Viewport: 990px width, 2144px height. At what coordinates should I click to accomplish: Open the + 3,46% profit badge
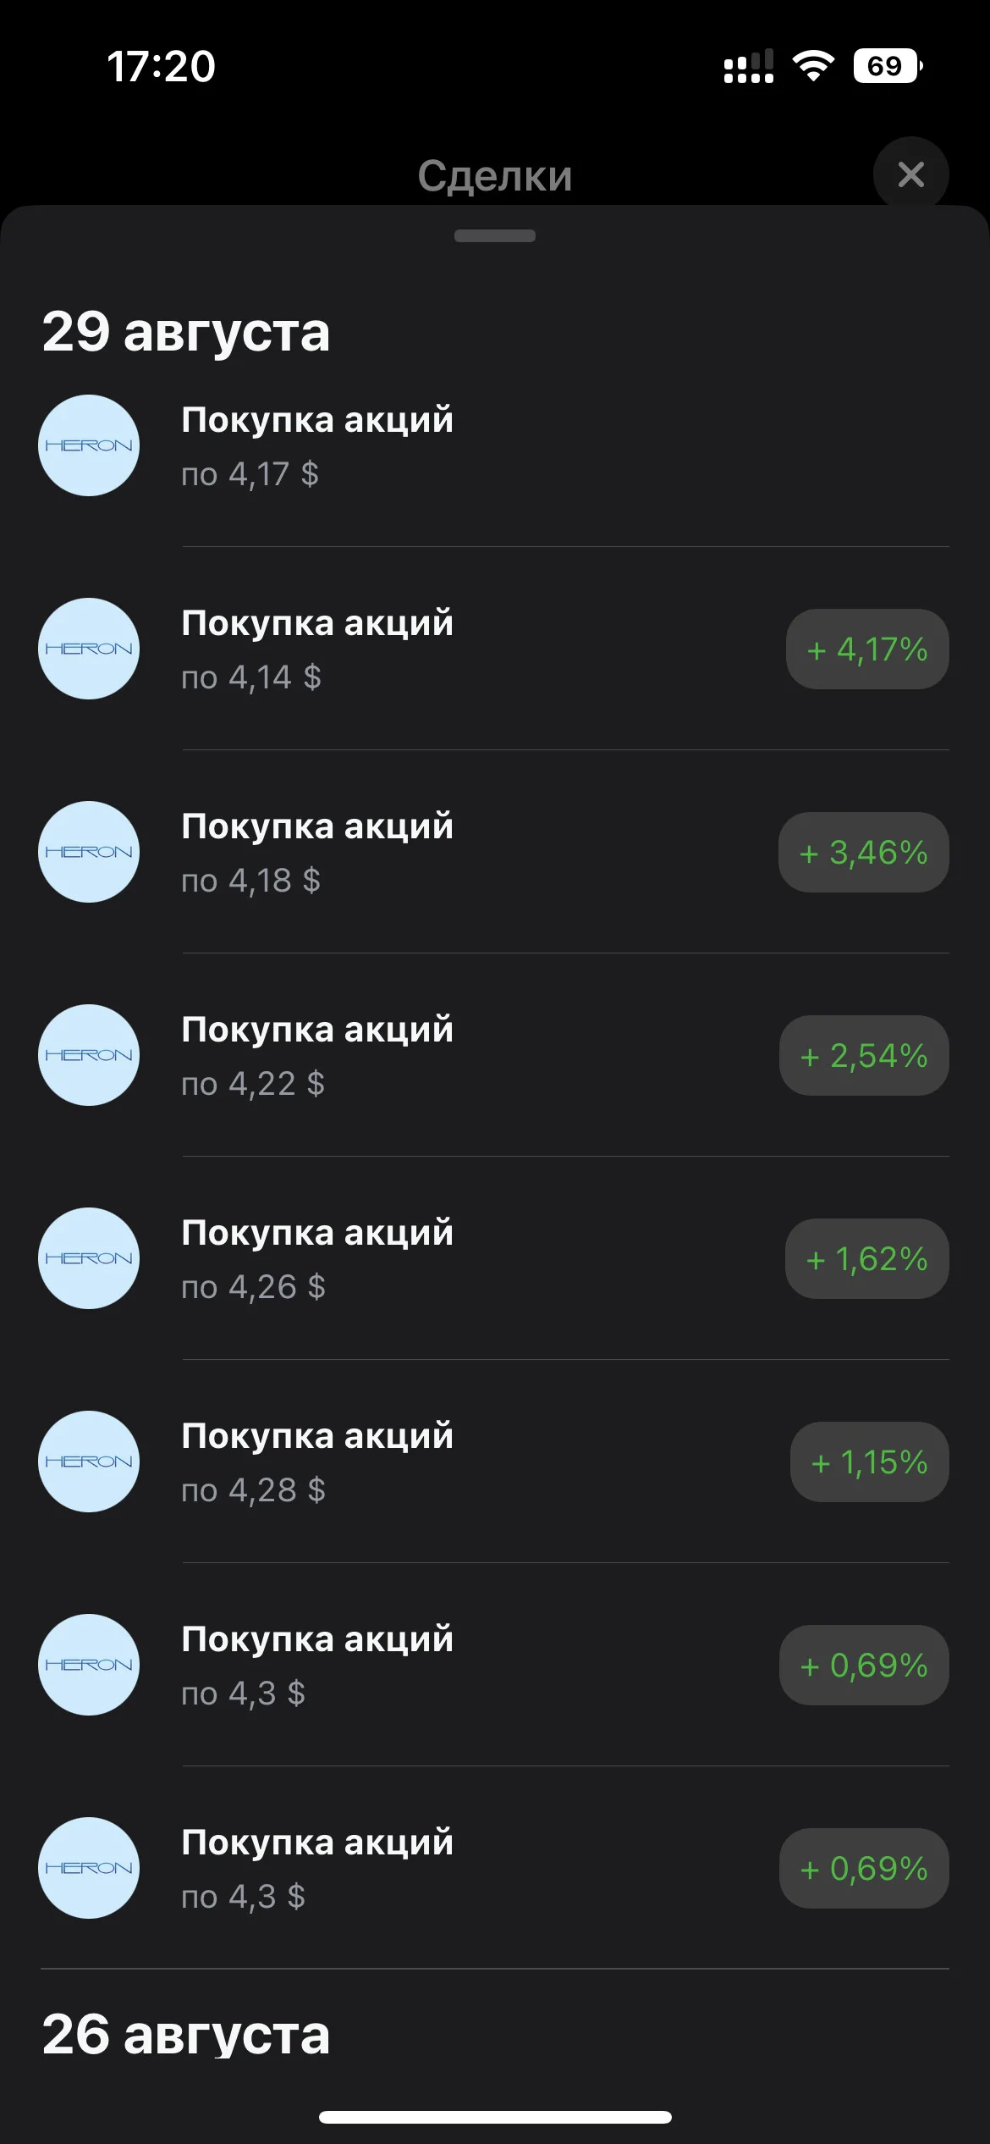click(864, 853)
